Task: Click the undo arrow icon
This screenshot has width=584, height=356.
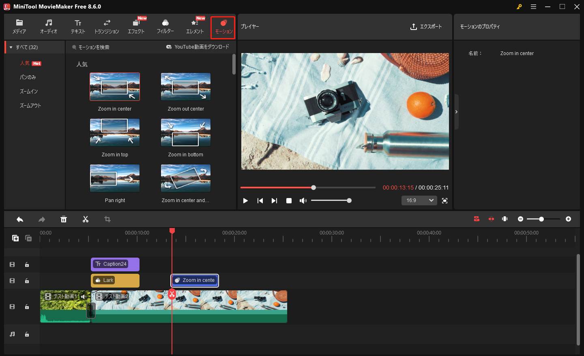Action: coord(20,219)
